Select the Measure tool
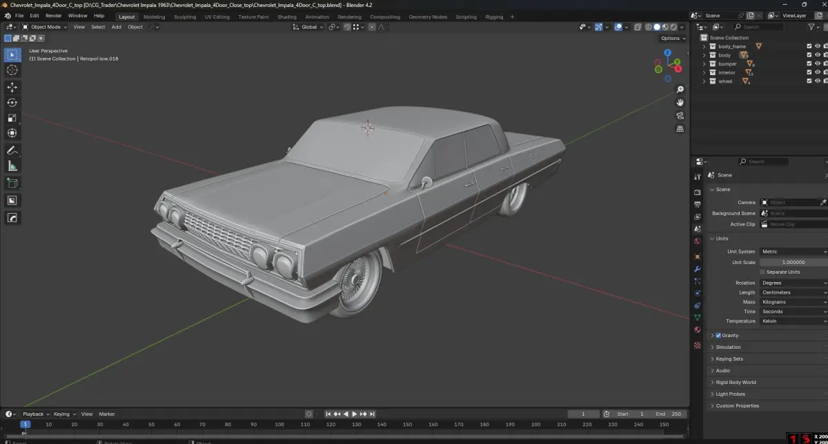The height and width of the screenshot is (444, 828). coord(12,166)
